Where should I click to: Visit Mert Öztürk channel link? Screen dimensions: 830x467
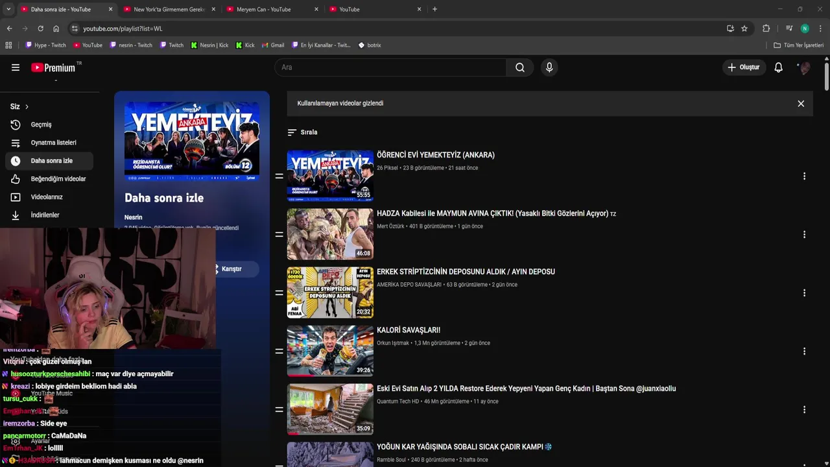pyautogui.click(x=390, y=226)
